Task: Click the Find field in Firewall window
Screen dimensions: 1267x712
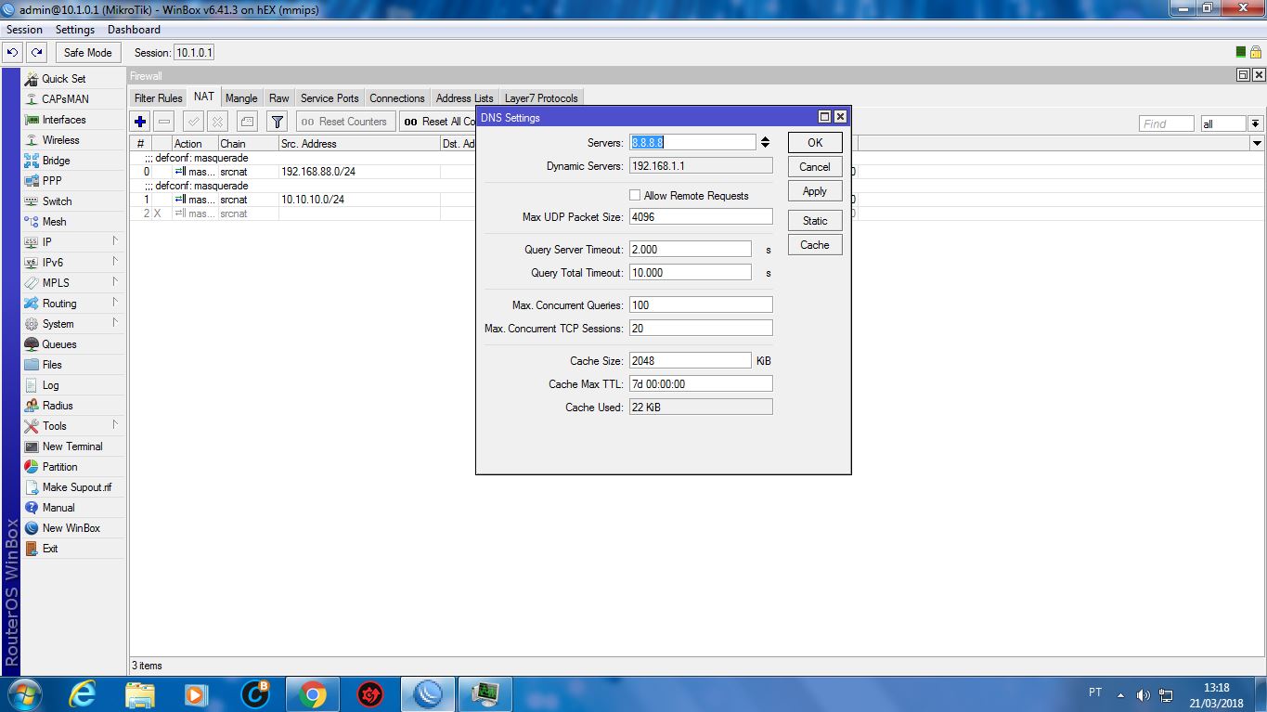Action: [1166, 123]
